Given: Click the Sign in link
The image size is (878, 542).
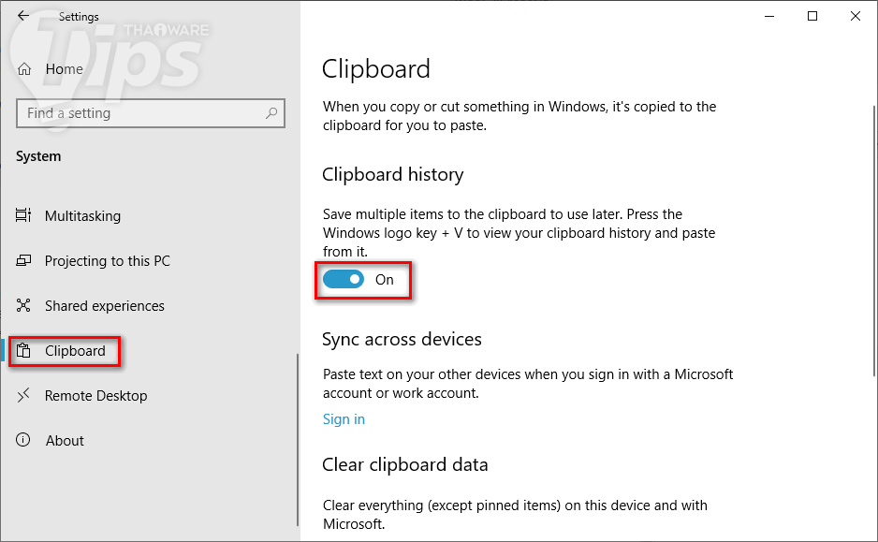Looking at the screenshot, I should (344, 419).
